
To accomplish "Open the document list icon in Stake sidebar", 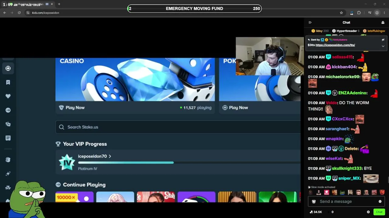I will (8, 138).
